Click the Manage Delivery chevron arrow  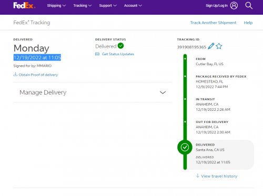pyautogui.click(x=163, y=92)
